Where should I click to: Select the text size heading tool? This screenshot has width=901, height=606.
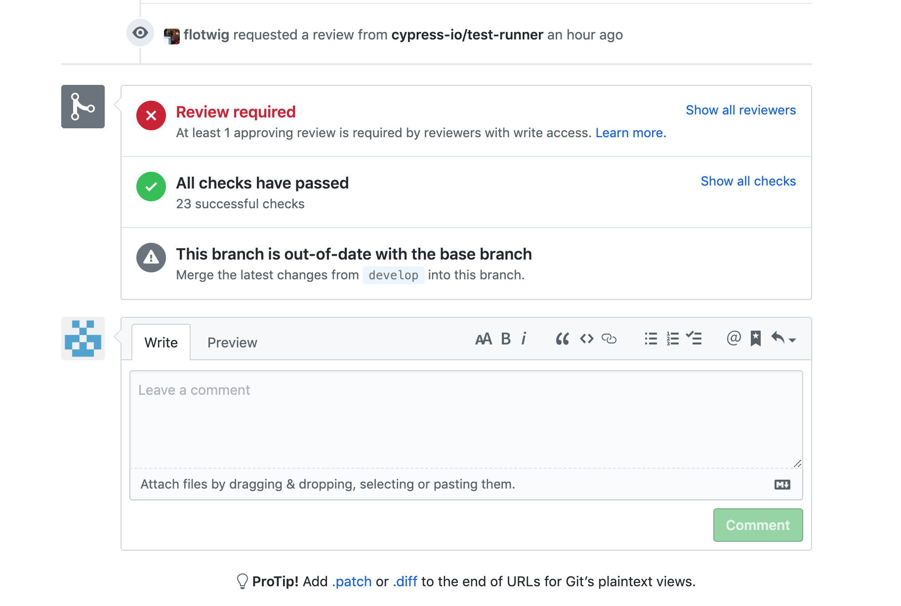pos(483,339)
